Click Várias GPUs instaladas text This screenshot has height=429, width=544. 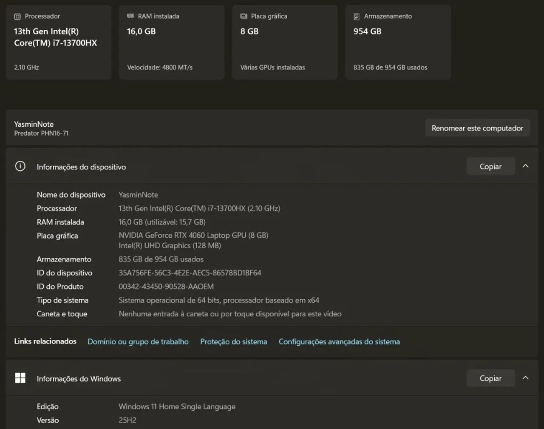pyautogui.click(x=272, y=67)
